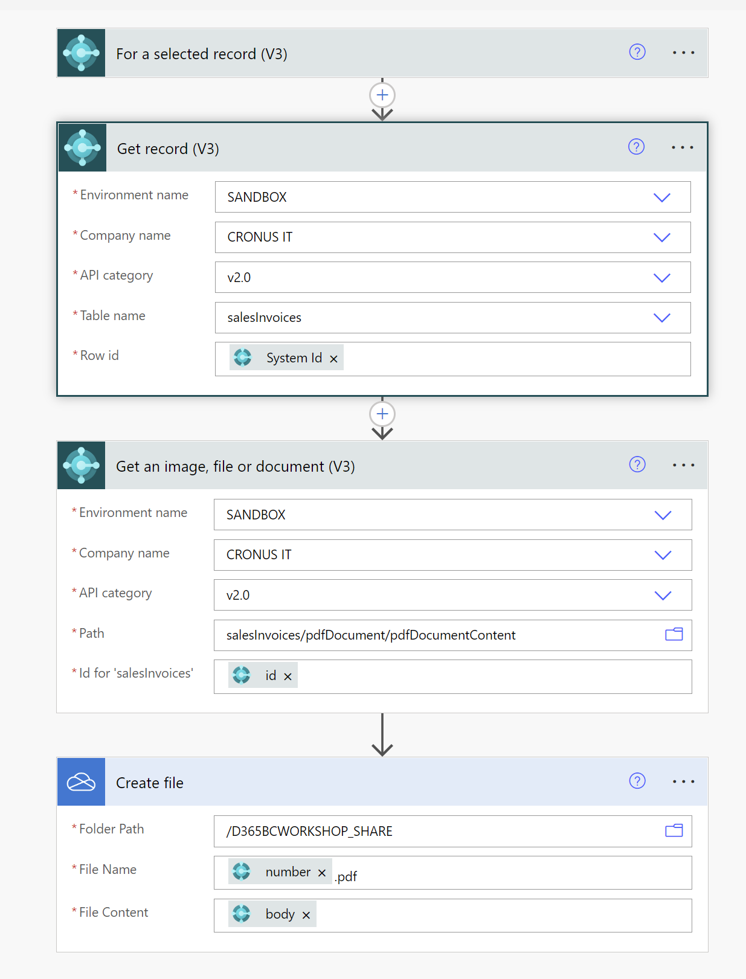Open folder picker for the Folder Path field
Viewport: 746px width, 979px height.
point(674,830)
